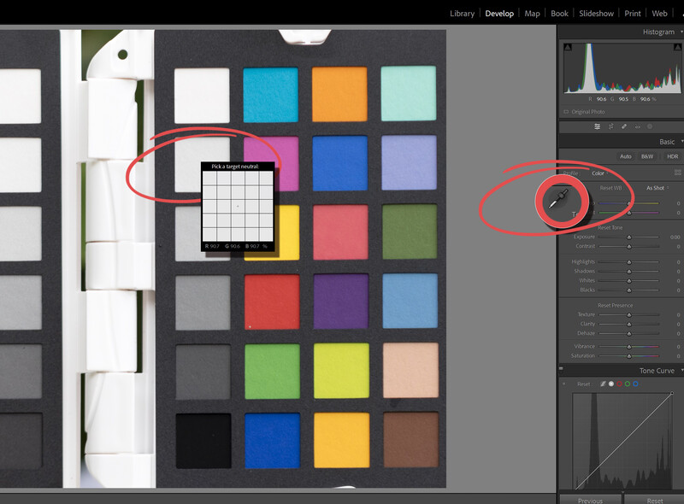The height and width of the screenshot is (504, 684).
Task: Click the Blacks slider handle
Action: tap(629, 290)
